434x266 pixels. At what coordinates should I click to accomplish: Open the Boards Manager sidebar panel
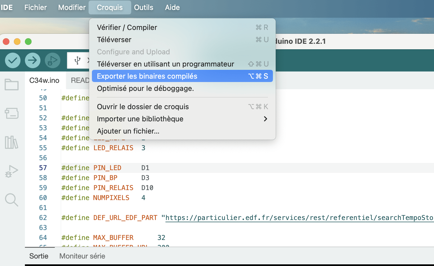tap(12, 113)
